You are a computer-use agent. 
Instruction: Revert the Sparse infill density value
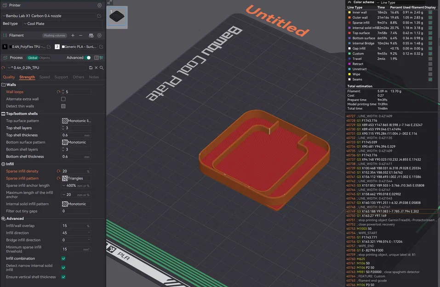coord(58,171)
